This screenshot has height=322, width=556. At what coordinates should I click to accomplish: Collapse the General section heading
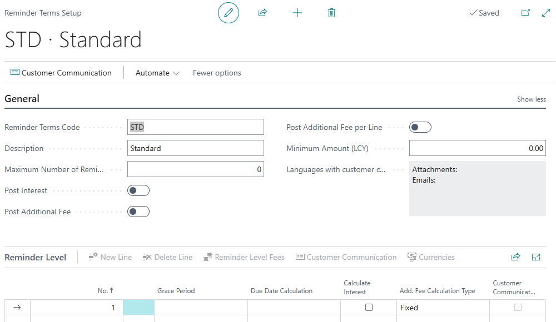coord(22,99)
